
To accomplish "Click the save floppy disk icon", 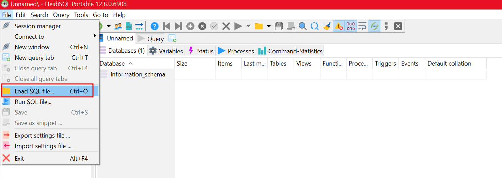I will (x=279, y=26).
